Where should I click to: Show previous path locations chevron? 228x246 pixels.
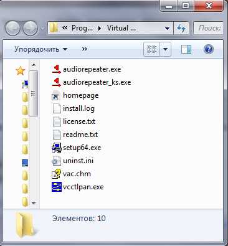tap(65, 27)
